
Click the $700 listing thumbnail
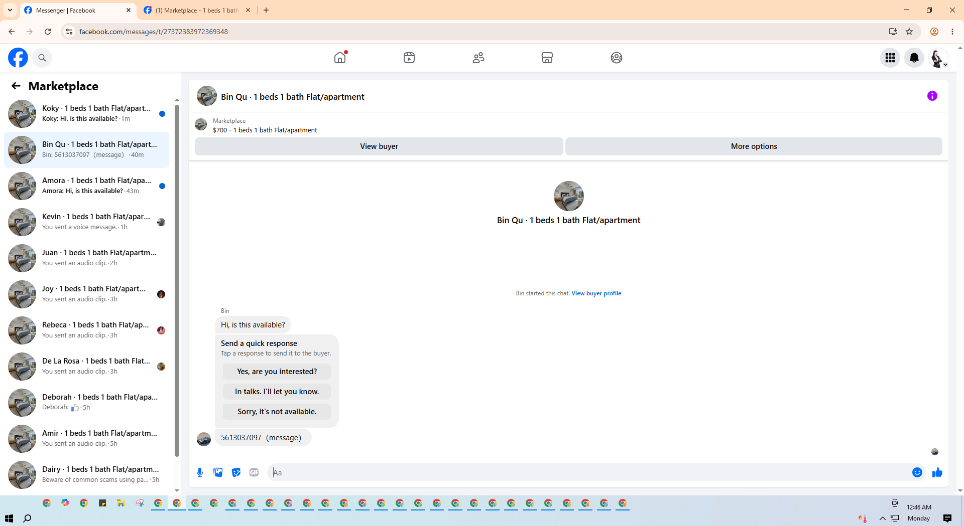click(201, 124)
